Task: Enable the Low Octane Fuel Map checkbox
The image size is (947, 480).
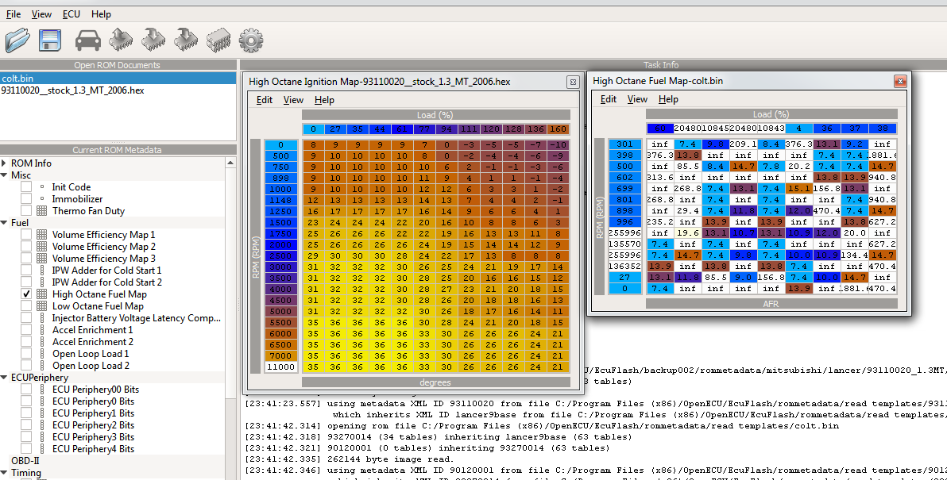Action: tap(26, 306)
